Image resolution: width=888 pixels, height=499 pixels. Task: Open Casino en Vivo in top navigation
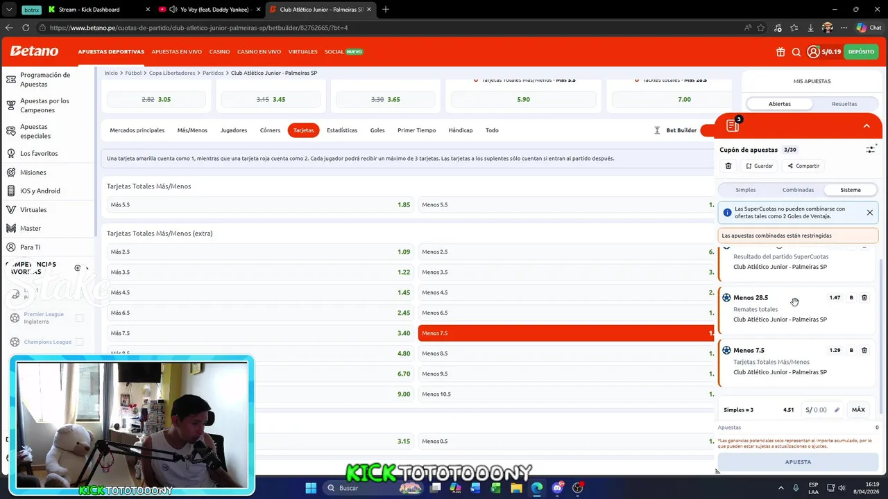259,52
